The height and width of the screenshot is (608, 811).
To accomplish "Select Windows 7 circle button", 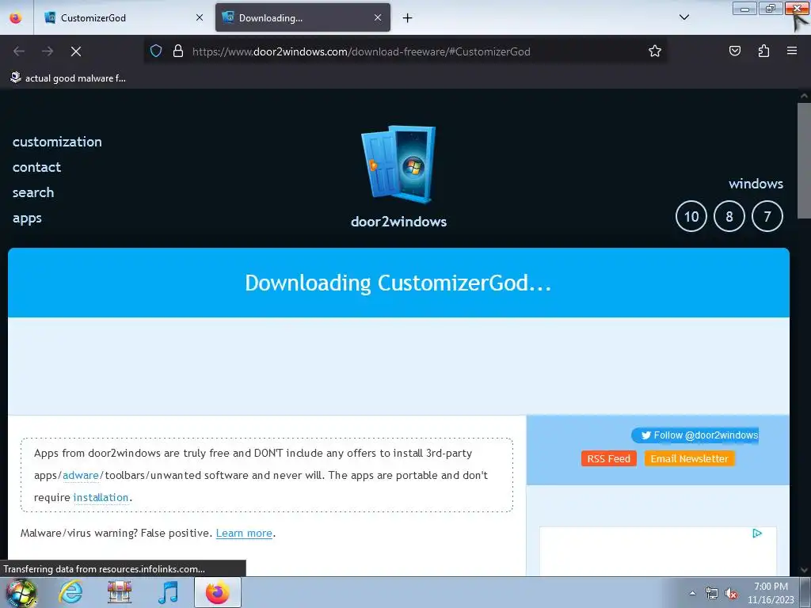I will pos(767,216).
